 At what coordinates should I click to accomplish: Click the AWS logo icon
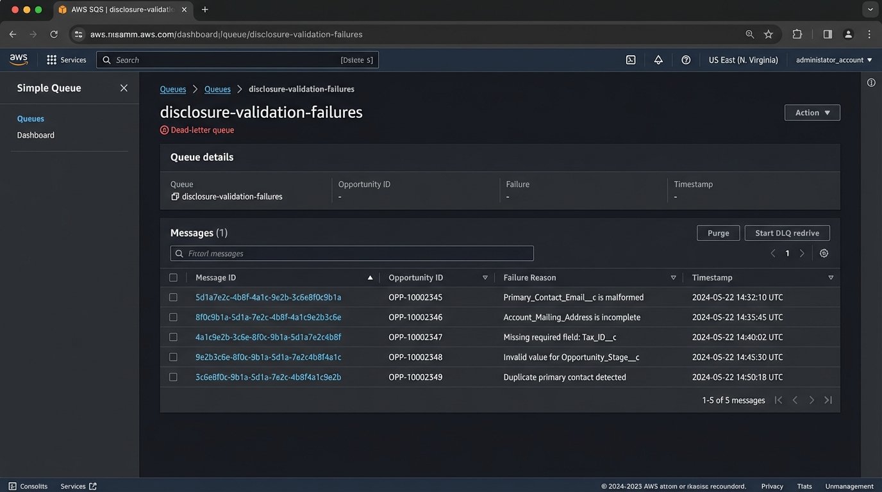pos(19,59)
